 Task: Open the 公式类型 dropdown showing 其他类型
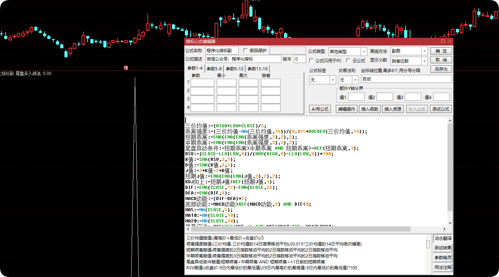(x=364, y=51)
